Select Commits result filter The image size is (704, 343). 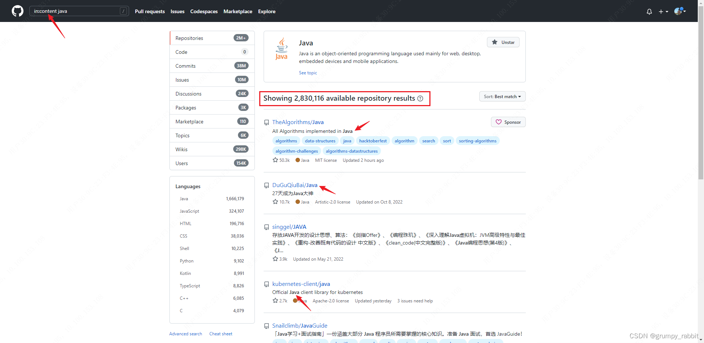(212, 66)
